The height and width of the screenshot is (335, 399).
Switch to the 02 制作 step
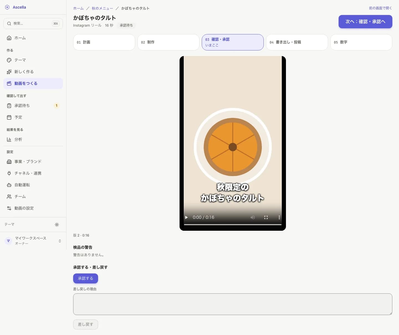[x=168, y=42]
